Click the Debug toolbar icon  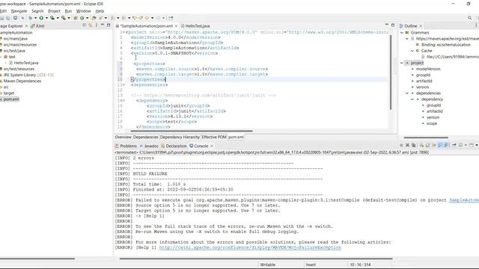coord(30,18)
